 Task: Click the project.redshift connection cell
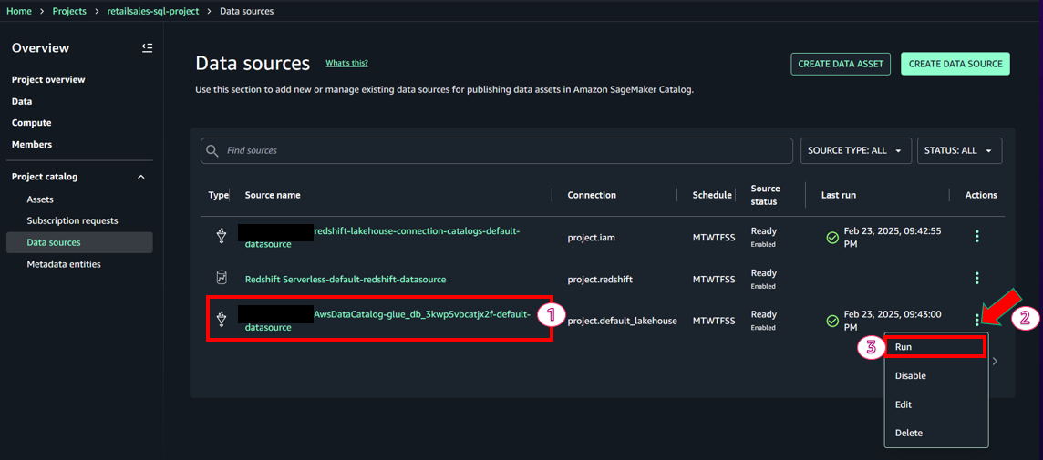point(600,280)
